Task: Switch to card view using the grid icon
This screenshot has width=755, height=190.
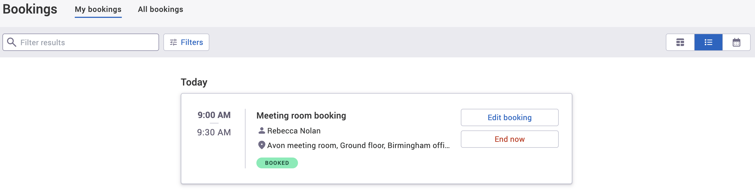Action: (680, 42)
